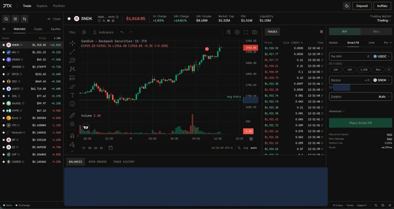
Task: Click the sort arrows icon in watchlist toolbar
Action: [x=24, y=19]
